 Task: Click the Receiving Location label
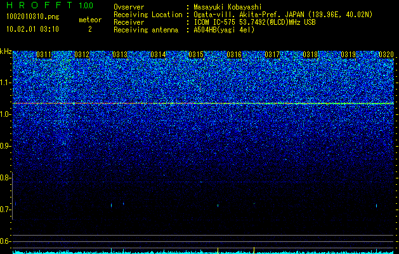[x=148, y=15]
